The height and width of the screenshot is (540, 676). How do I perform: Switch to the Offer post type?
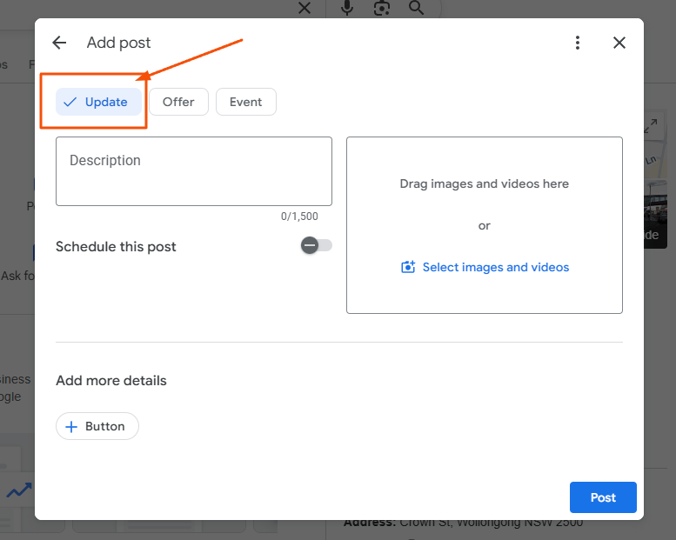pyautogui.click(x=178, y=102)
